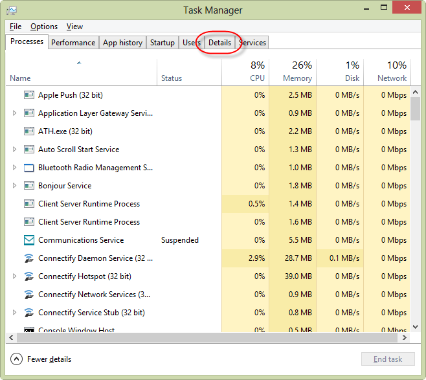Image resolution: width=426 pixels, height=380 pixels.
Task: Click the Apple Push process icon
Action: [28, 95]
